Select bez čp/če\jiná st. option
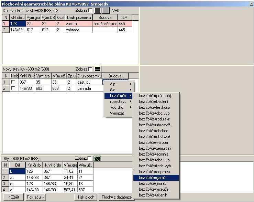This screenshot has width=254, height=202. click(x=156, y=183)
